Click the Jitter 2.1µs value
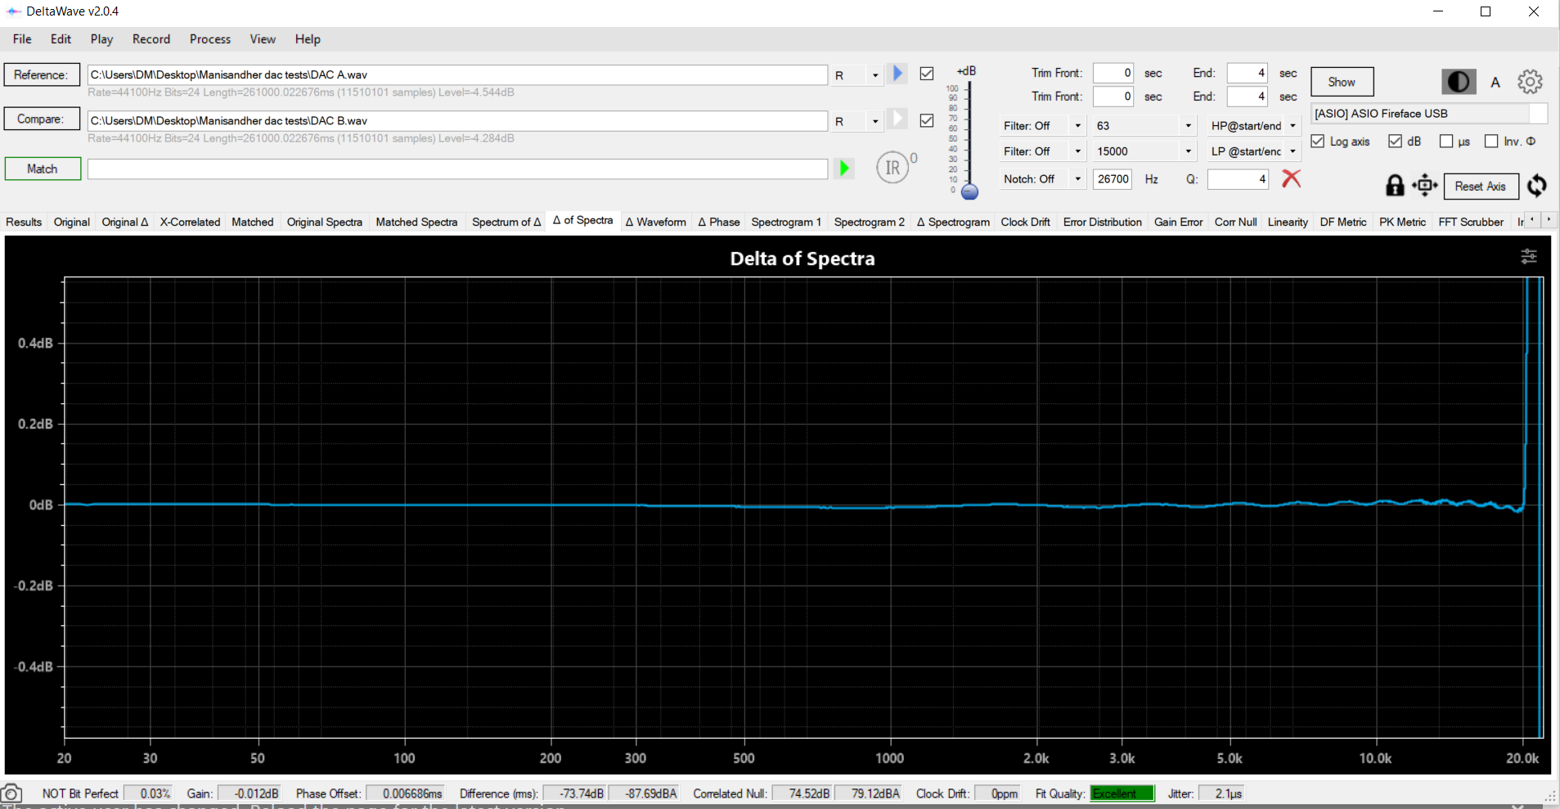The height and width of the screenshot is (809, 1560). click(1221, 793)
